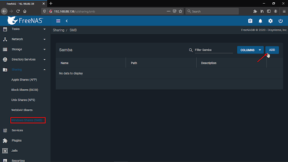The image size is (288, 162).
Task: Open Block Shares (iSCSI)
Action: tap(25, 90)
